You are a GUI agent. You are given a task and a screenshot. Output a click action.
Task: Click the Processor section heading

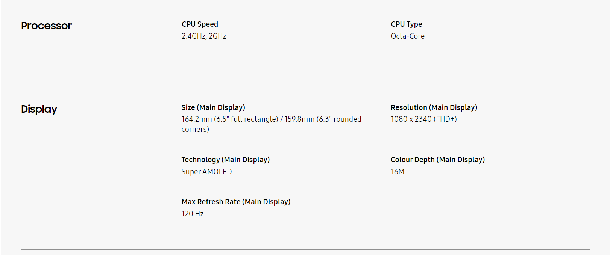[x=46, y=26]
